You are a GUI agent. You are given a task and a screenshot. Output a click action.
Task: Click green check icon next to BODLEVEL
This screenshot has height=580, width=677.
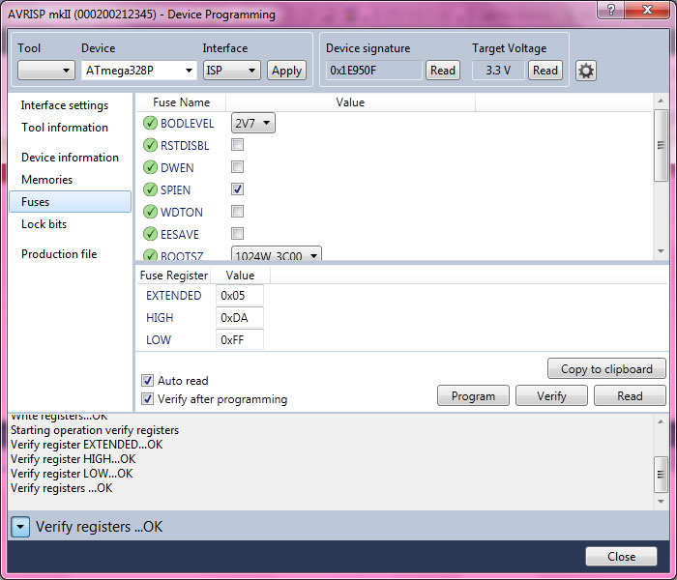(150, 123)
